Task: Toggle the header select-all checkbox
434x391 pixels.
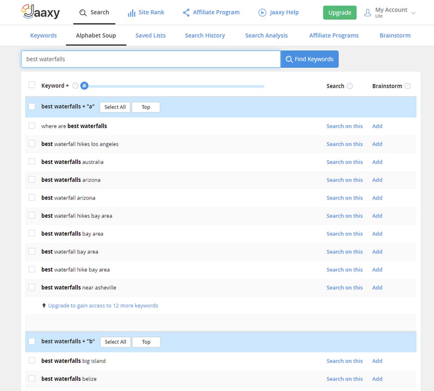Action: pos(32,85)
